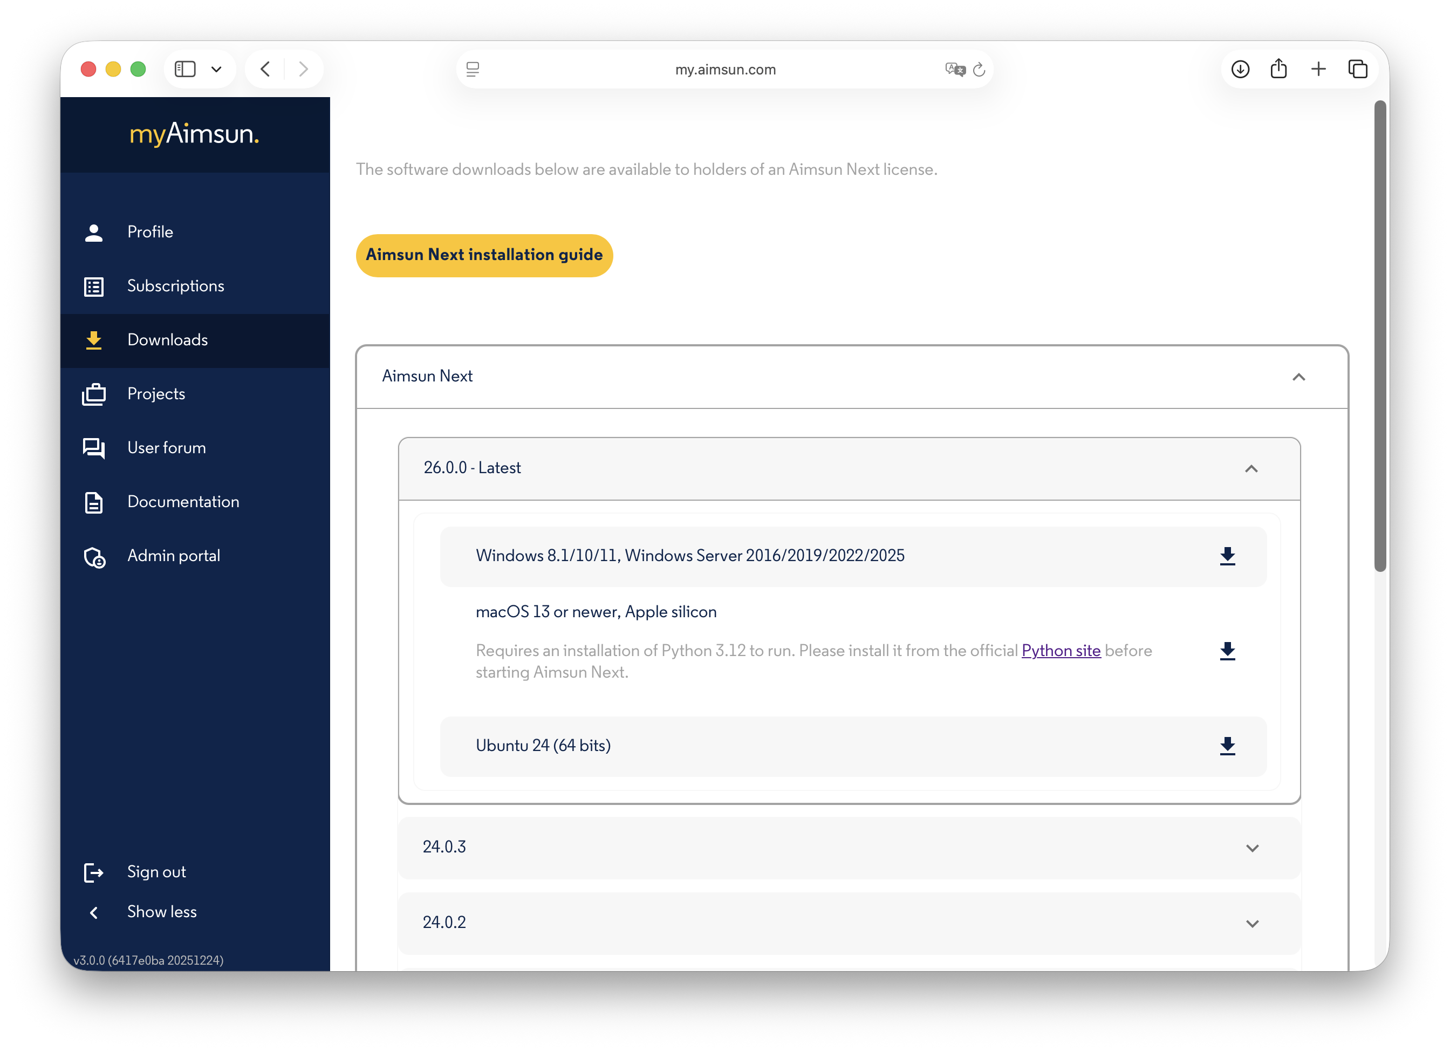Viewport: 1450px width, 1051px height.
Task: Download the macOS Apple silicon build
Action: click(1227, 651)
